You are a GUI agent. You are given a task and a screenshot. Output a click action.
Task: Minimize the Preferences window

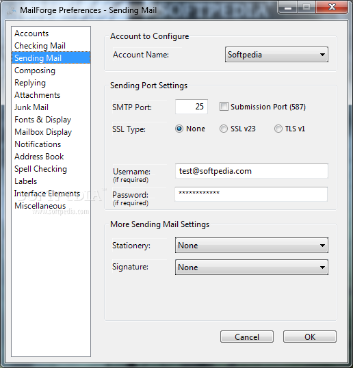tap(288, 8)
